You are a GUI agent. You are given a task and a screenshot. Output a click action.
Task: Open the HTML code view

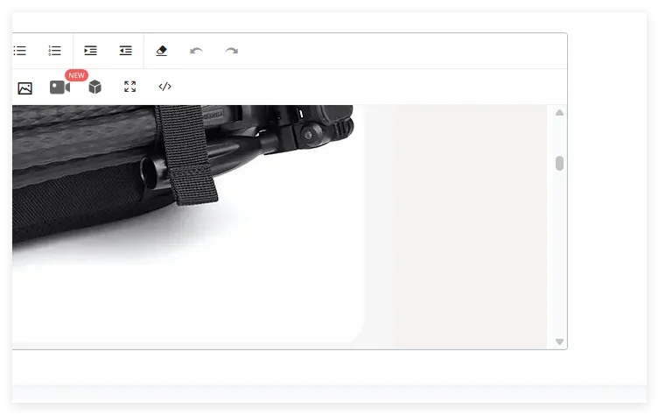click(x=165, y=87)
